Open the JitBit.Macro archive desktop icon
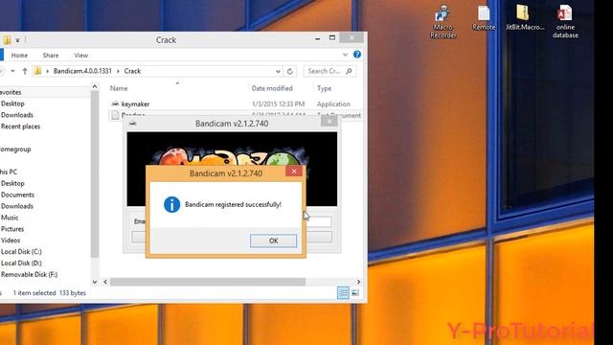Image resolution: width=613 pixels, height=345 pixels. click(524, 17)
